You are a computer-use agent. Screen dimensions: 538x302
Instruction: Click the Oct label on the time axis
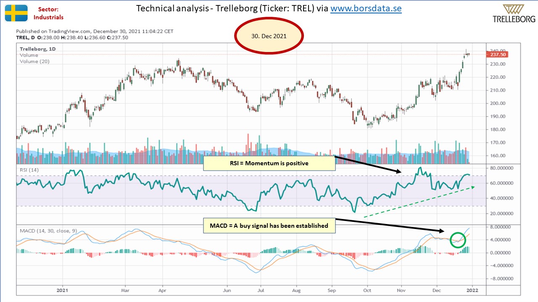click(367, 290)
